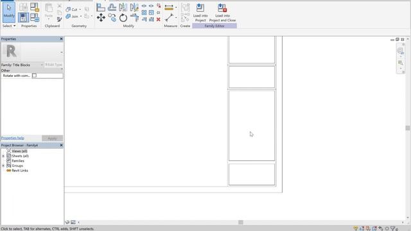Screen dimensions: 411x231
Task: Select the Copy tool in Modify panel
Action: 112,18
